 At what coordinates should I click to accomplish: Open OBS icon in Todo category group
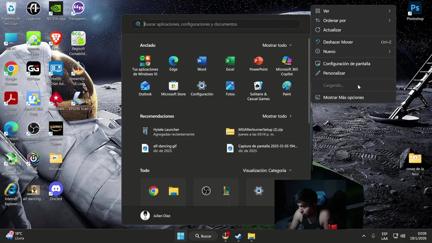click(x=206, y=191)
